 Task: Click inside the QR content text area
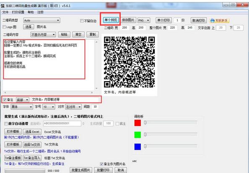[x=49, y=65]
